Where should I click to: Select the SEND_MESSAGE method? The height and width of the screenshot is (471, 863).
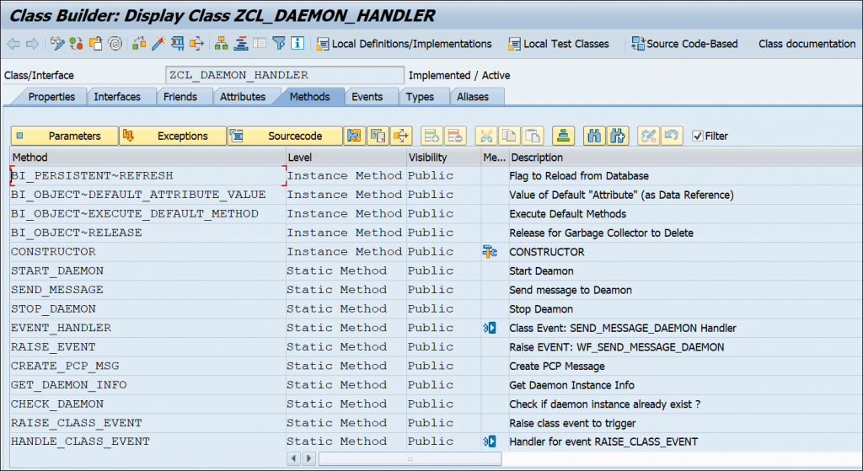[148, 290]
